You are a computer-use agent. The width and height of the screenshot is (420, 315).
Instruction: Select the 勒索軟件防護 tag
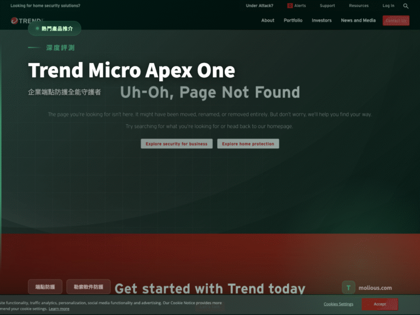89,287
